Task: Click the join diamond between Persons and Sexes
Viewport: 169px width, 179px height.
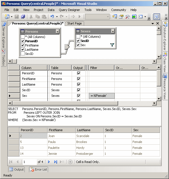Action: coord(67,47)
